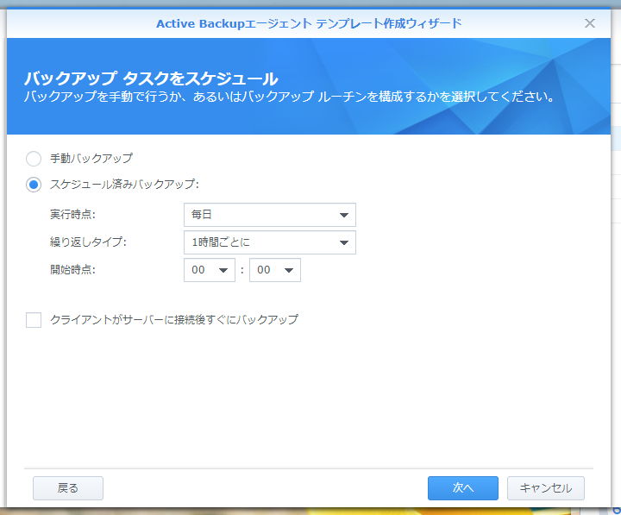
Task: Select the スケジュール済みバックアップ radio option
Action: (x=34, y=185)
